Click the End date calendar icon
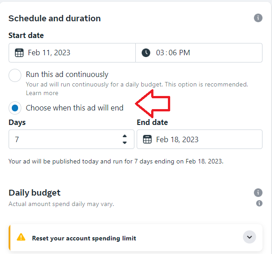Screen dimensions: 272x254 click(147, 139)
